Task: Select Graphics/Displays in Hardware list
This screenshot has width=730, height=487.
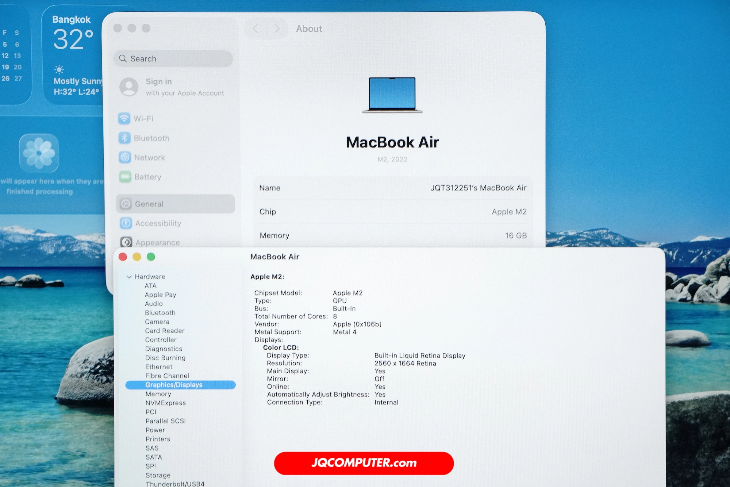Action: click(174, 385)
